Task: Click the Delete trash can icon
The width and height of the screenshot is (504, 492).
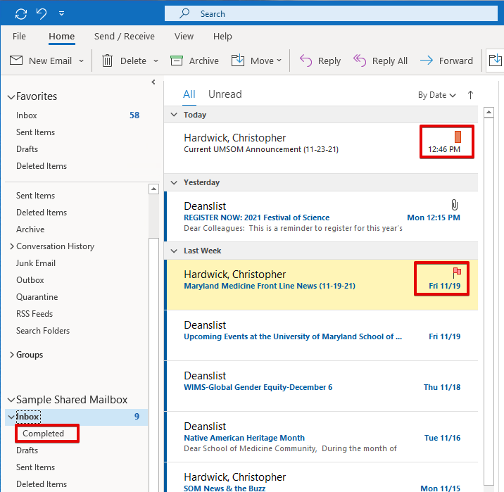Action: tap(107, 61)
